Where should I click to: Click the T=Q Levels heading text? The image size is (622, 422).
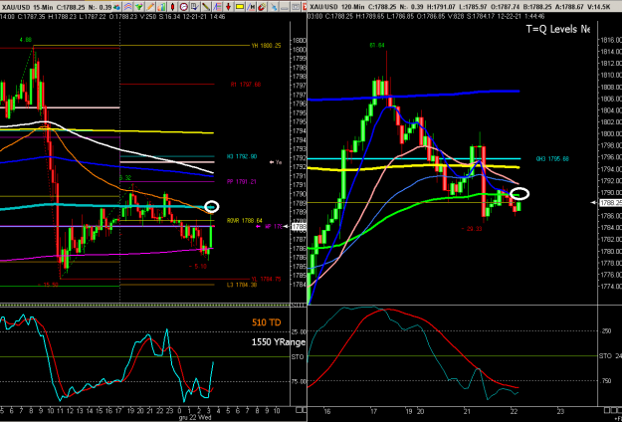[x=557, y=29]
